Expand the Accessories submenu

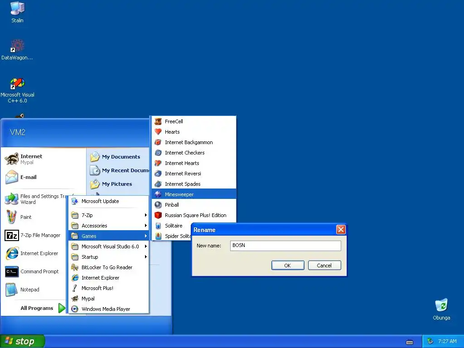click(x=109, y=226)
